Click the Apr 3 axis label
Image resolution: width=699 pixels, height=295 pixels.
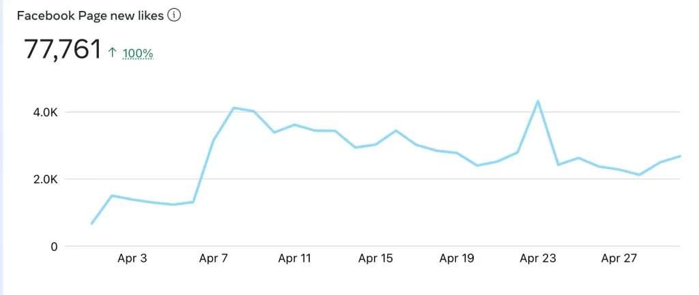pos(132,258)
